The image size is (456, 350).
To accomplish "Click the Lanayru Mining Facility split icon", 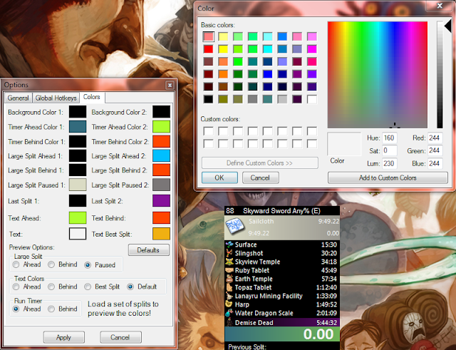I will (229, 296).
